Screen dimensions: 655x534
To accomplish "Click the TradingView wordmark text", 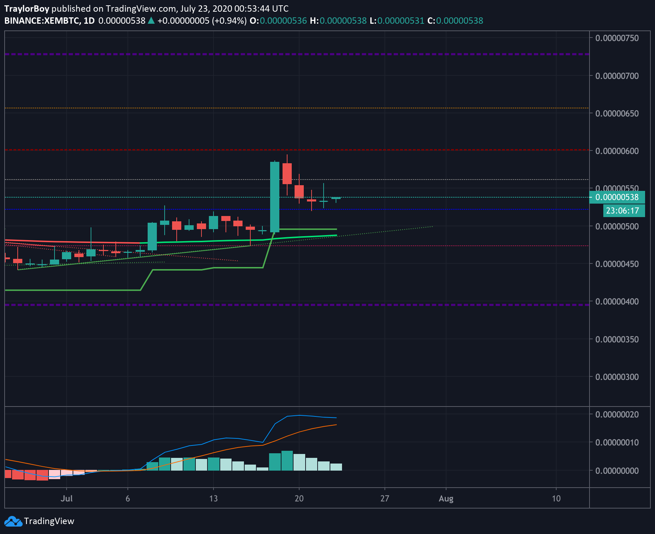I will point(49,521).
